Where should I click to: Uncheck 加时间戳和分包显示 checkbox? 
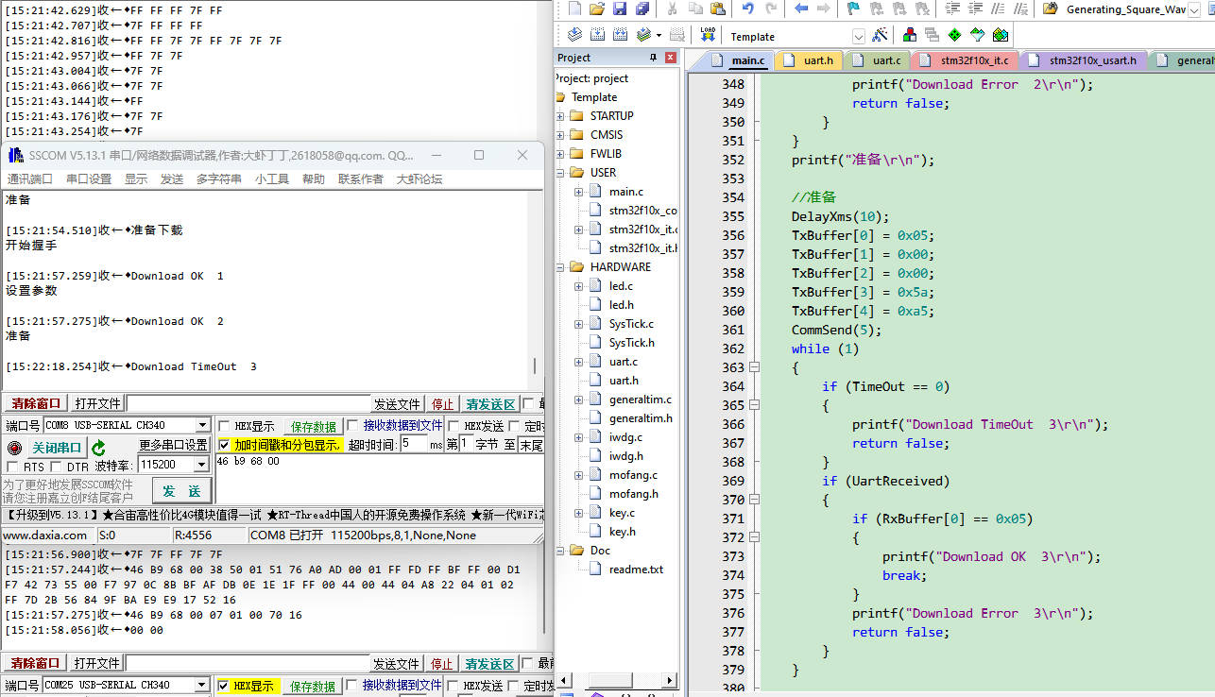point(224,445)
